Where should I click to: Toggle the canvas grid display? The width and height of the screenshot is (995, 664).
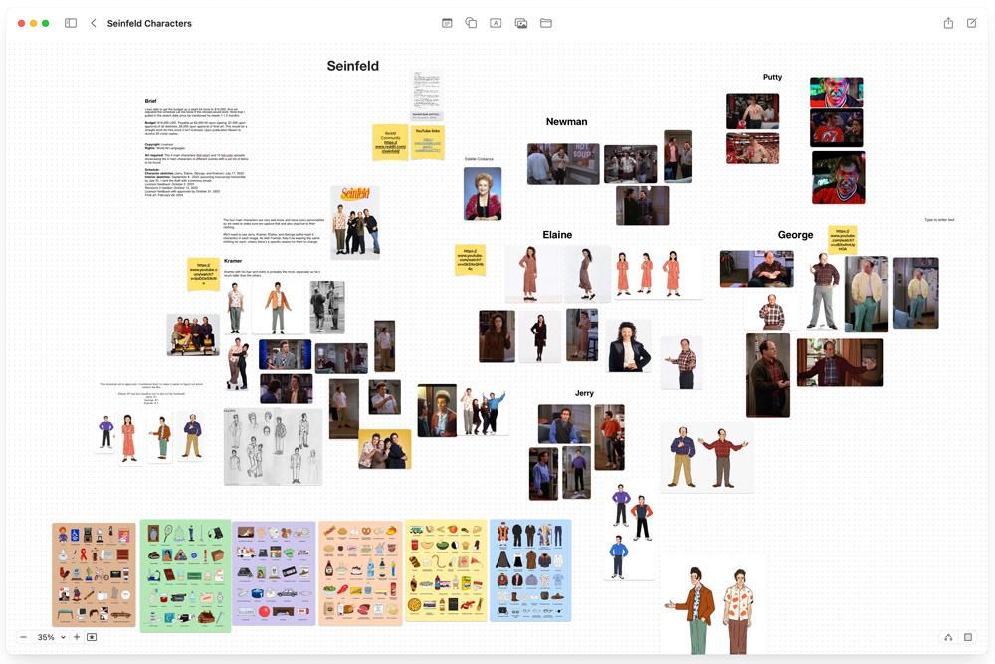(x=968, y=637)
